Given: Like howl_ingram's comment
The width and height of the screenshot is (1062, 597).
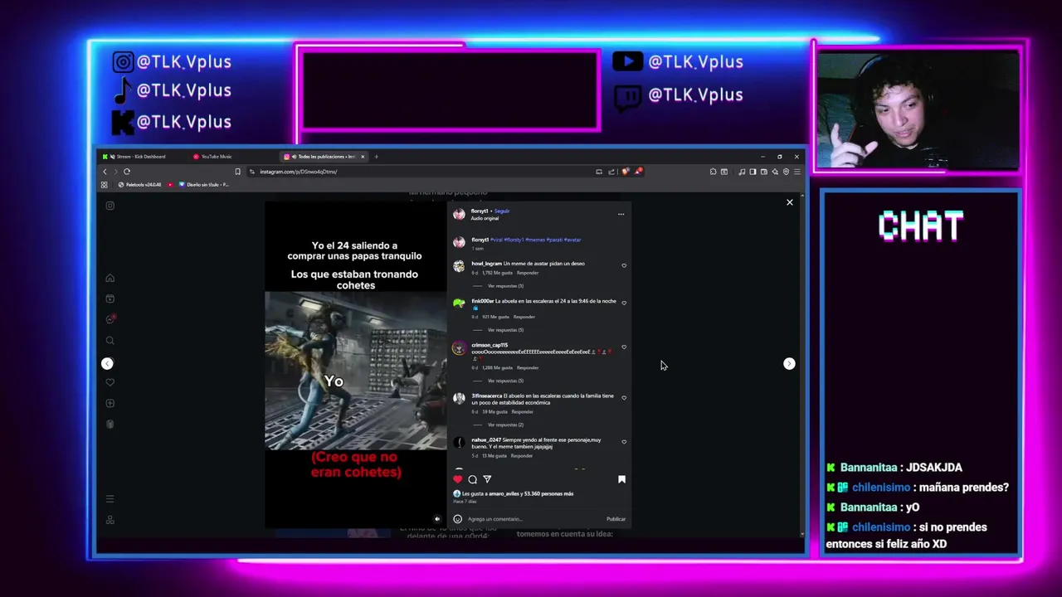Looking at the screenshot, I should [x=624, y=266].
